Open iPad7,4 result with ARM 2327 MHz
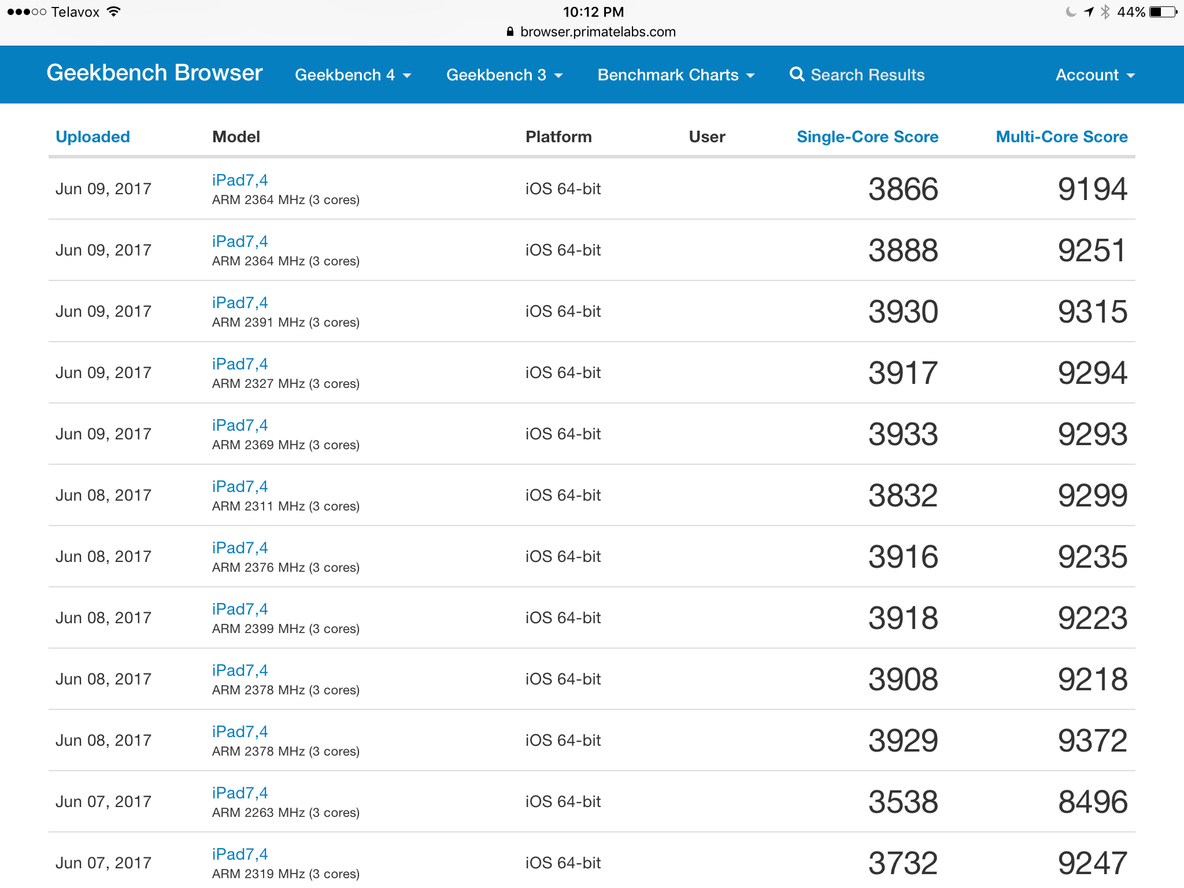 tap(240, 364)
